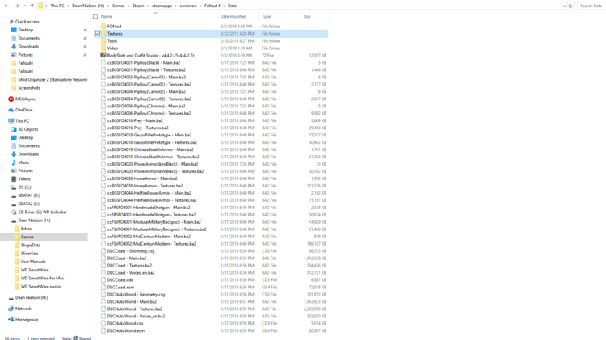Select the DLCNukaWorld.esm file icon
This screenshot has width=606, height=340.
[x=103, y=331]
